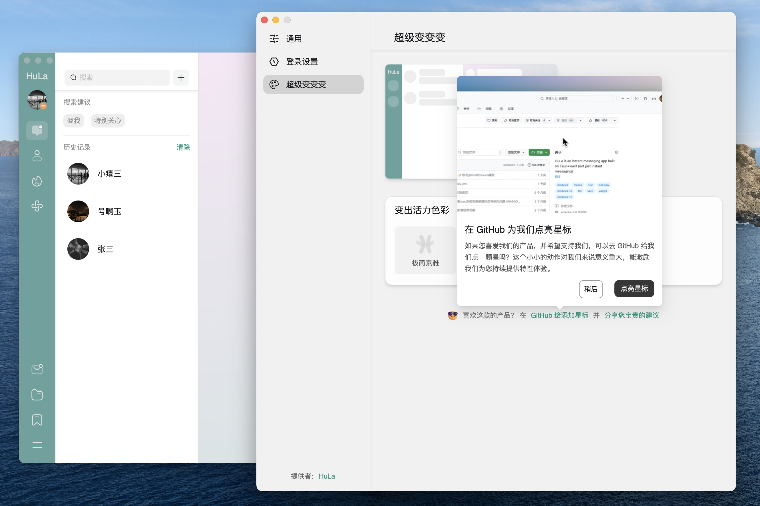Open the 分享您宝贵的建议 link
Screen dimensions: 760x506
coord(631,315)
